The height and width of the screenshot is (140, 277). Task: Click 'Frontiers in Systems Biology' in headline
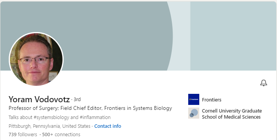pos(138,108)
